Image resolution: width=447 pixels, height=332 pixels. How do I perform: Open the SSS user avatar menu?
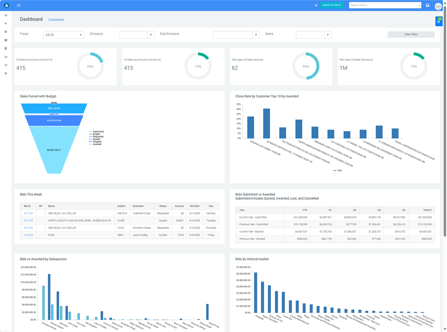click(x=438, y=6)
